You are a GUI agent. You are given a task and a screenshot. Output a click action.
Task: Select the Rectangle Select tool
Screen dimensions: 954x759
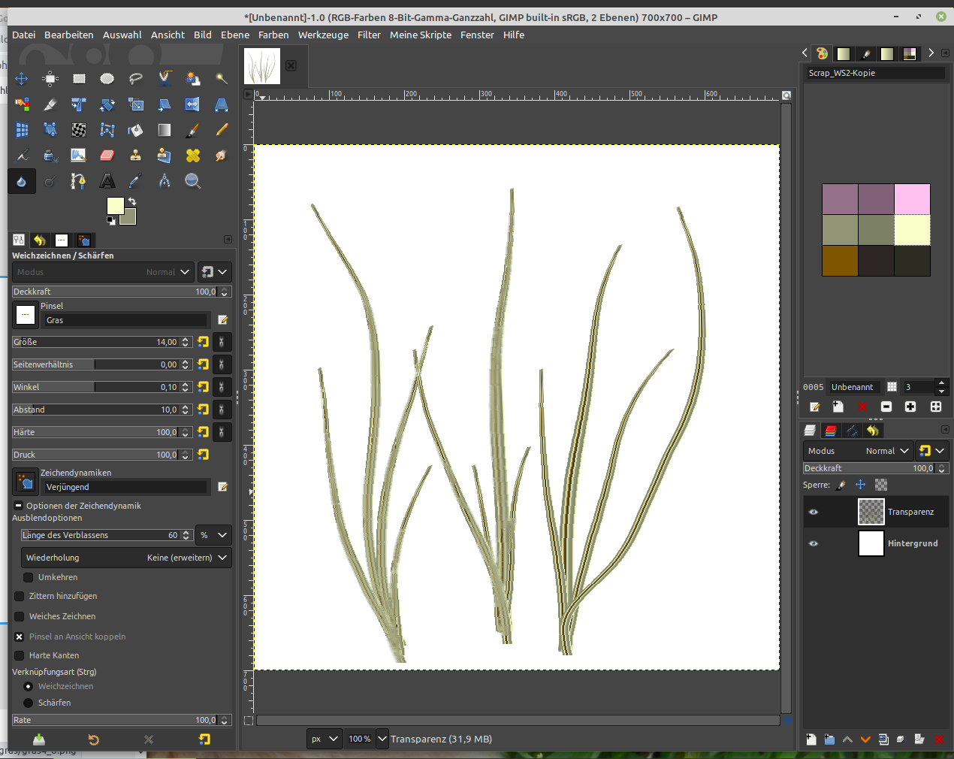pyautogui.click(x=79, y=78)
